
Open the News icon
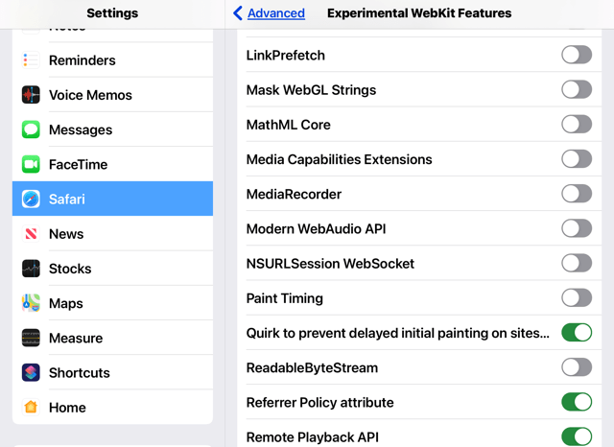31,234
